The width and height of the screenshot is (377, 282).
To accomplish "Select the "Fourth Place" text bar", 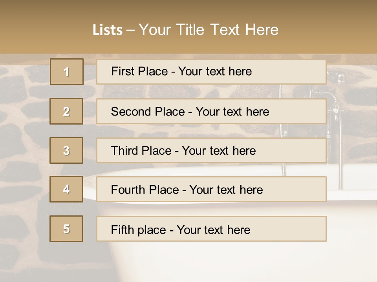I will click(x=211, y=190).
